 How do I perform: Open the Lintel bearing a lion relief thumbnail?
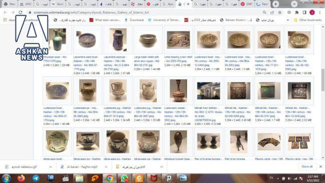click(x=178, y=39)
